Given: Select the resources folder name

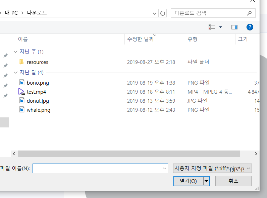Looking at the screenshot, I should pos(38,62).
